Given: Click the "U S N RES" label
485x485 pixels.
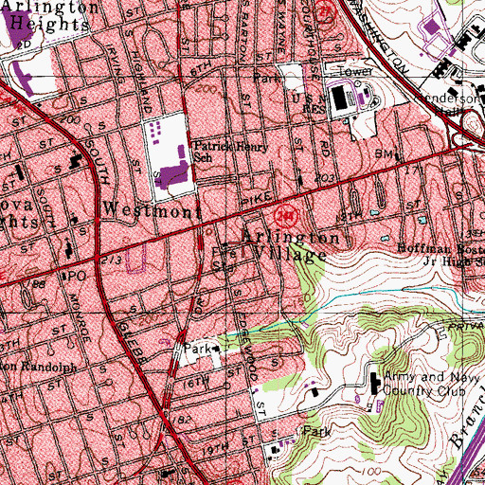Looking at the screenshot, I should (x=309, y=104).
